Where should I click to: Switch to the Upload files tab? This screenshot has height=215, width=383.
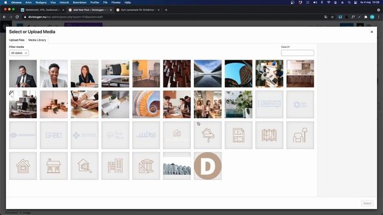pos(17,40)
